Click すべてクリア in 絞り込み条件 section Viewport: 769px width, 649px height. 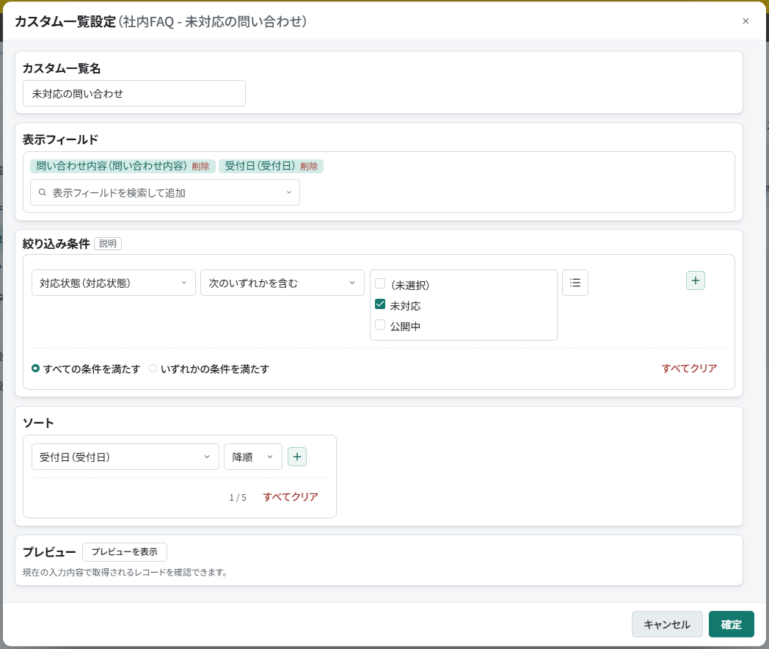point(689,369)
